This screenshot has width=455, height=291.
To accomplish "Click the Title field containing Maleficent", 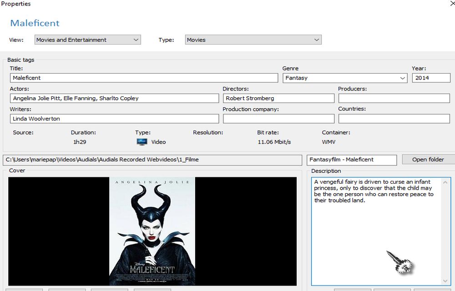I will tap(144, 78).
